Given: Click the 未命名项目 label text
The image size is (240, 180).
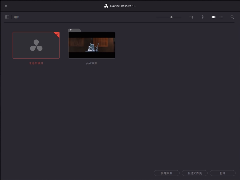Looking at the screenshot, I should click(x=36, y=63).
